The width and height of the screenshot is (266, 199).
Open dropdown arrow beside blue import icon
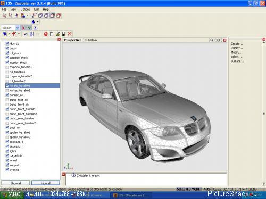click(9, 34)
